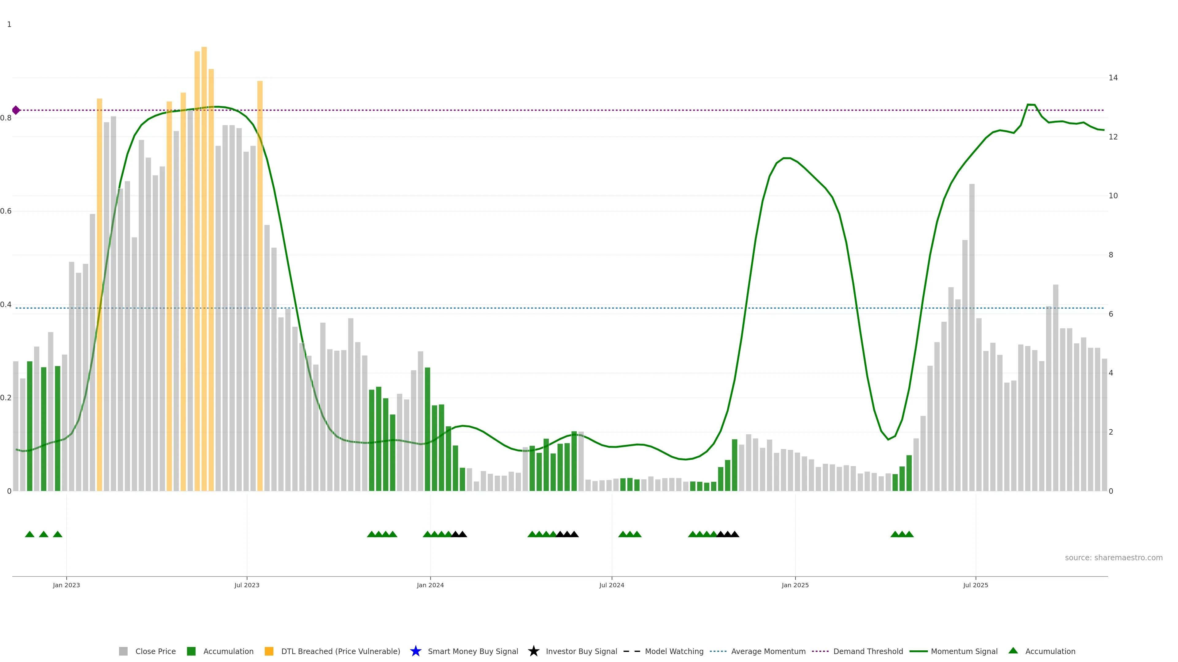This screenshot has width=1178, height=662.
Task: Click the green Accumulation square legend swatch
Action: (x=191, y=652)
